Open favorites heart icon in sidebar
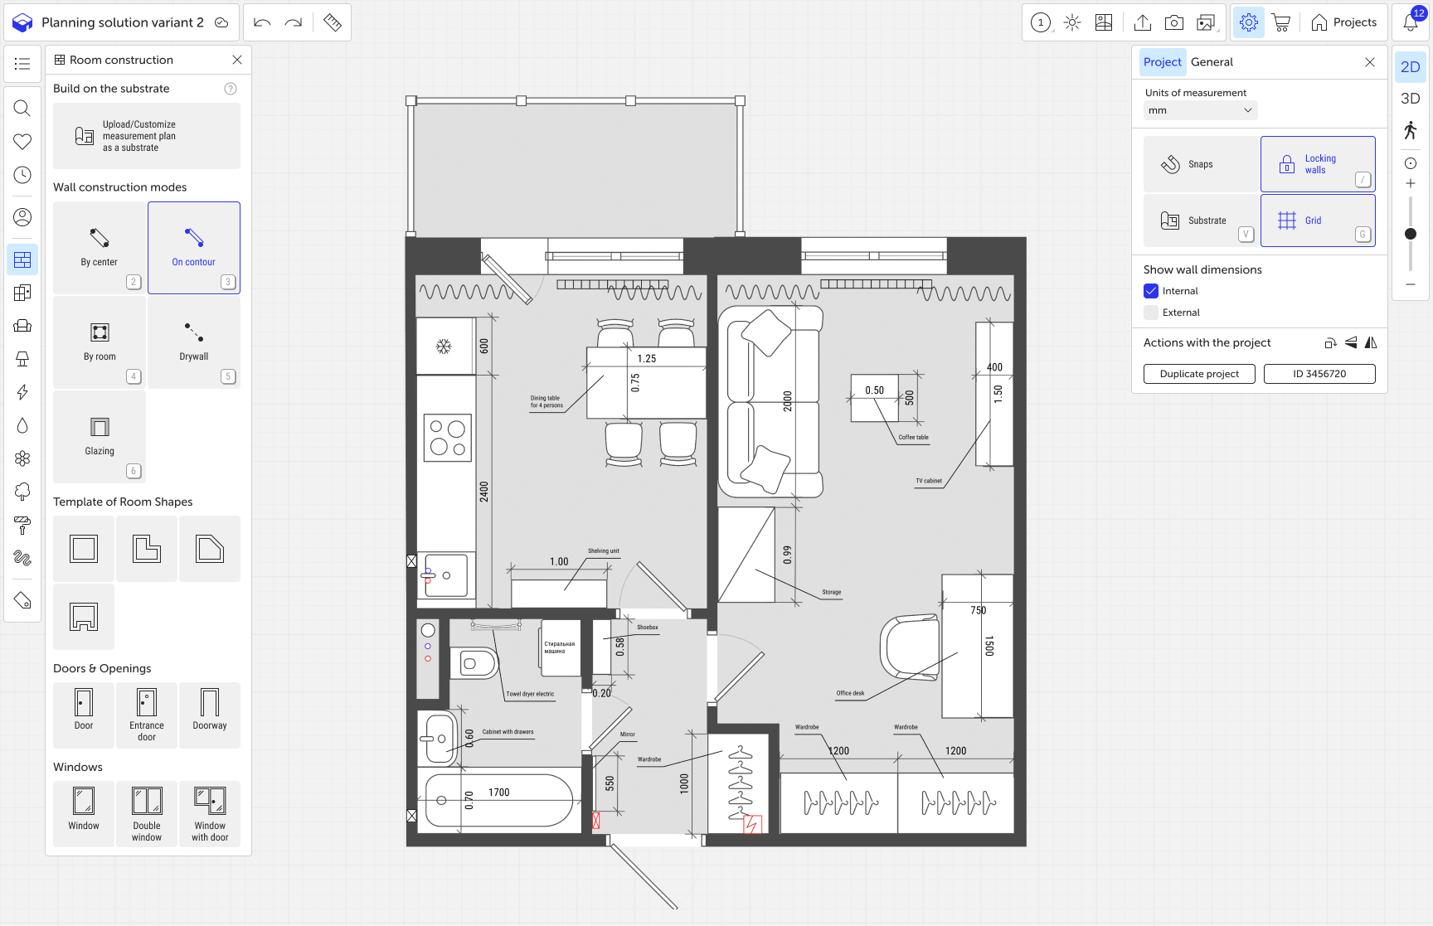Image resolution: width=1433 pixels, height=926 pixels. (22, 142)
